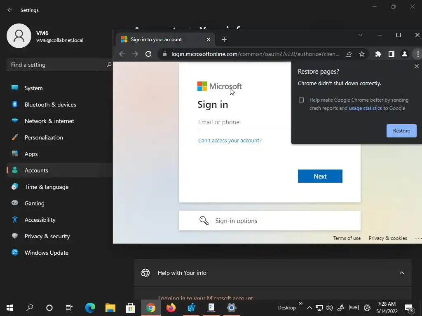Open Firefox from the taskbar

pos(171,308)
